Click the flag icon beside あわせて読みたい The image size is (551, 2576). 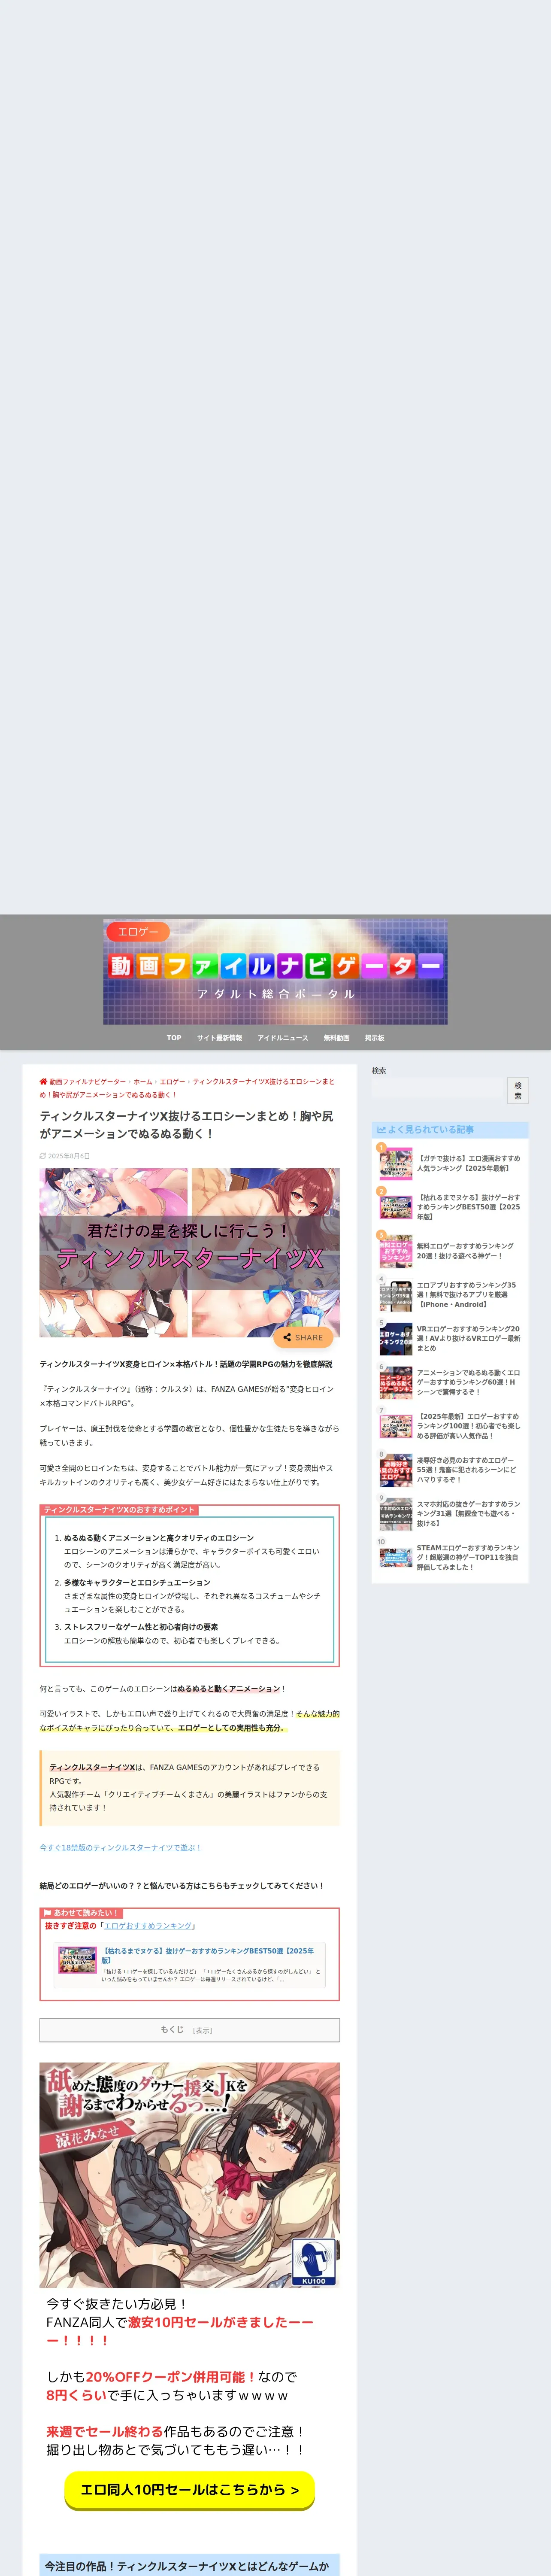[47, 1913]
